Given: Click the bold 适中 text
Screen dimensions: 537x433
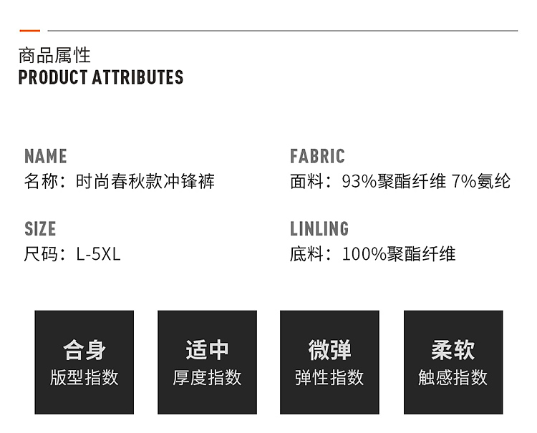Looking at the screenshot, I should pos(207,350).
